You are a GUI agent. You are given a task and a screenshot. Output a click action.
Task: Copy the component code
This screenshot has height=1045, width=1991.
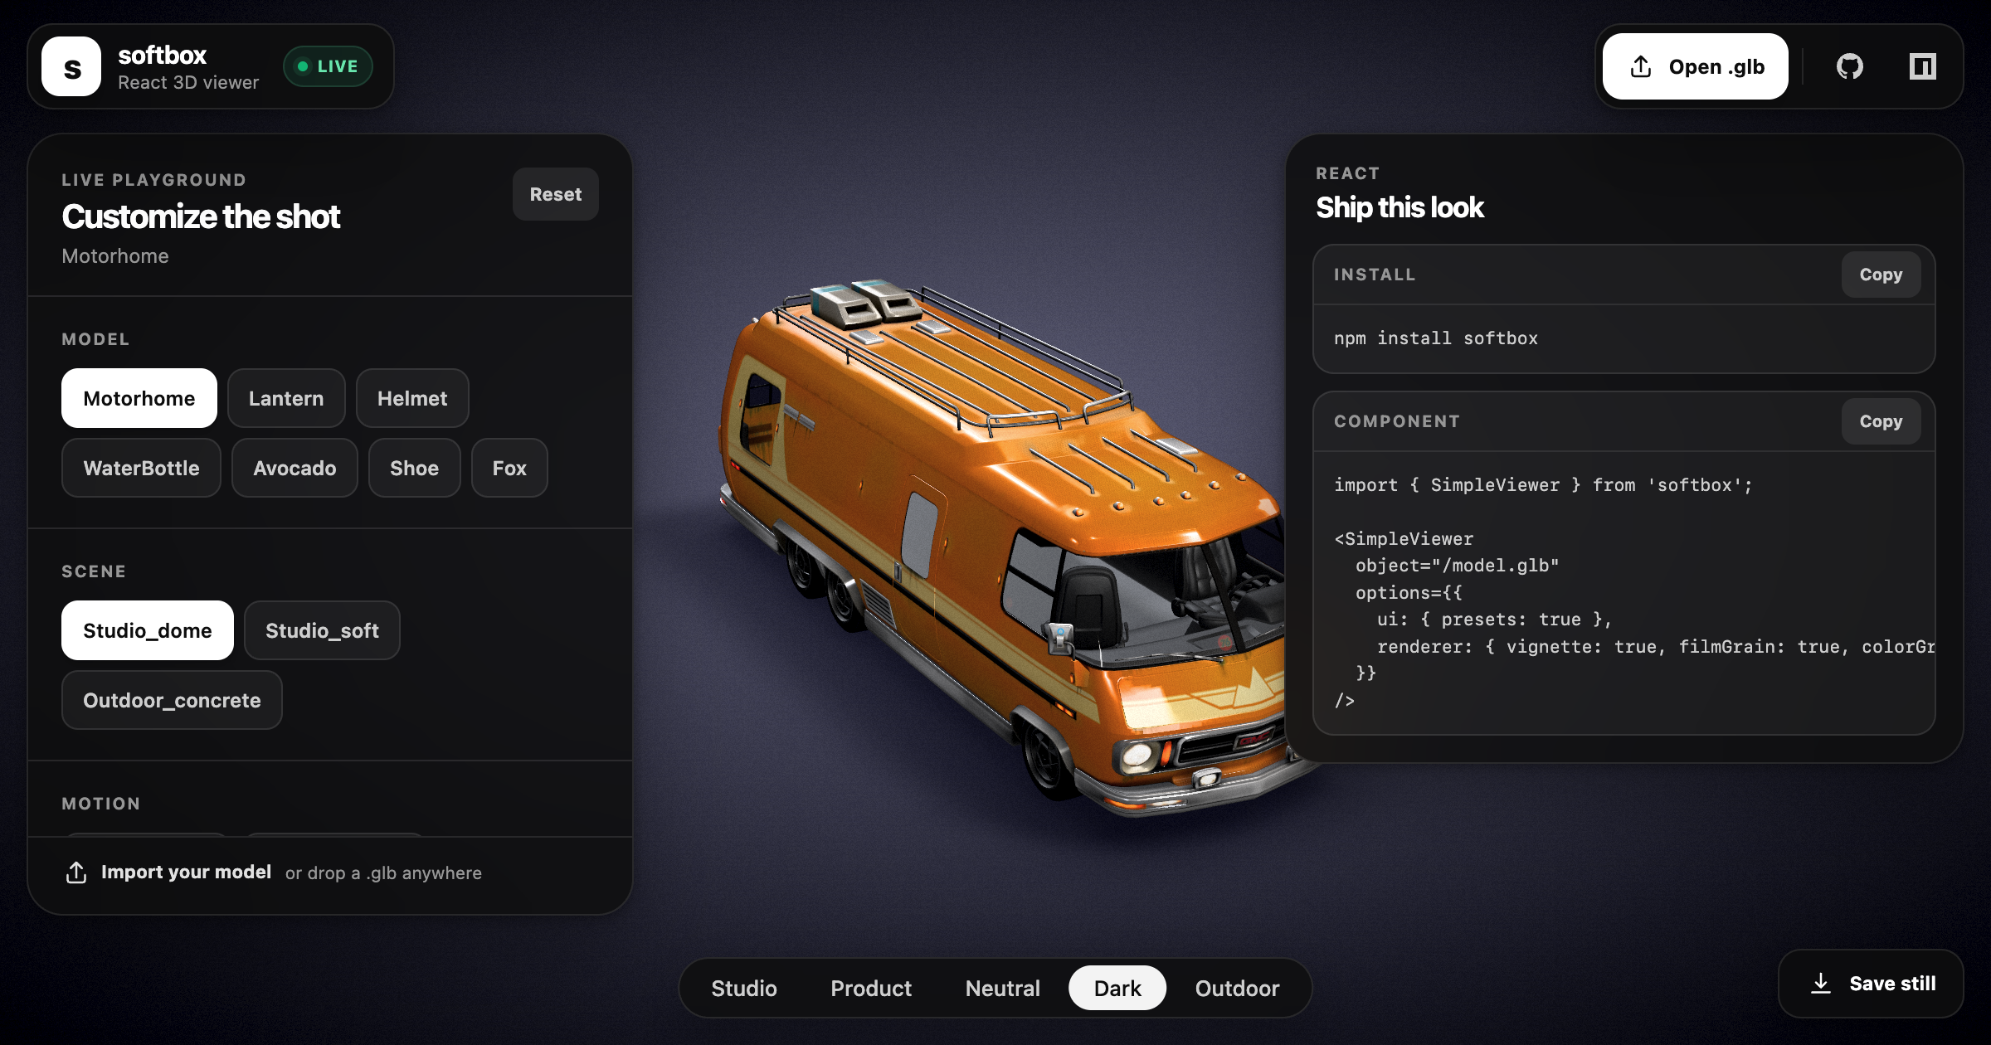point(1881,421)
